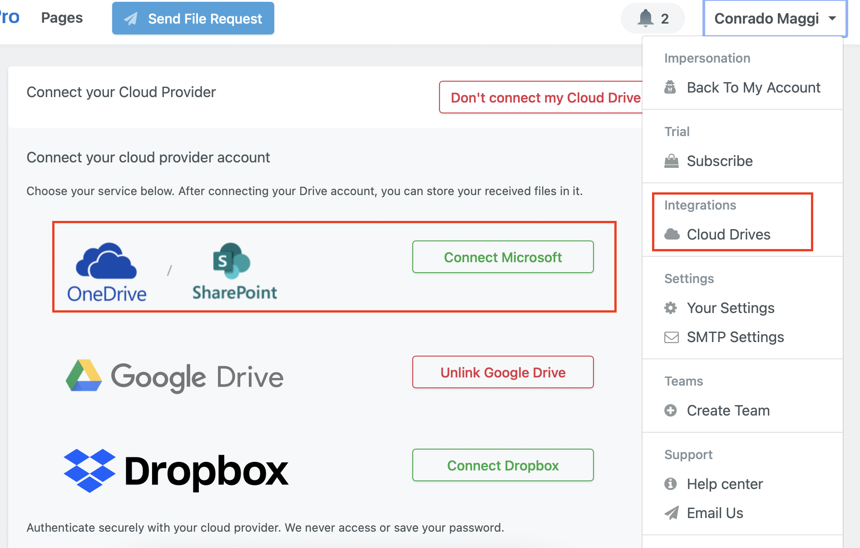Open Cloud Drives from the menu
The height and width of the screenshot is (548, 860).
(742, 235)
